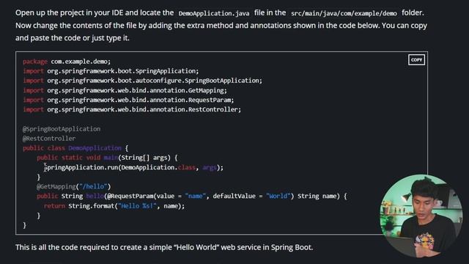Click the 'public class DemoApplication {' line
This screenshot has width=469, height=264.
click(x=75, y=148)
